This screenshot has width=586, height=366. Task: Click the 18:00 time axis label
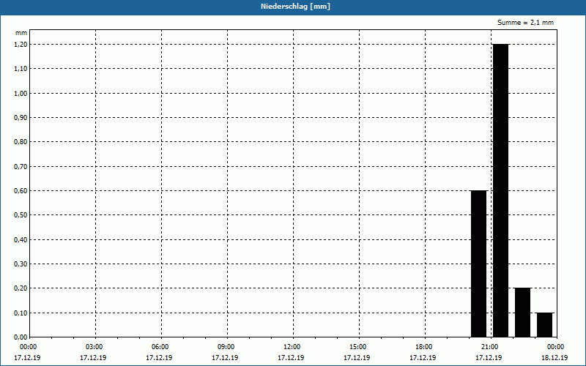coord(425,347)
